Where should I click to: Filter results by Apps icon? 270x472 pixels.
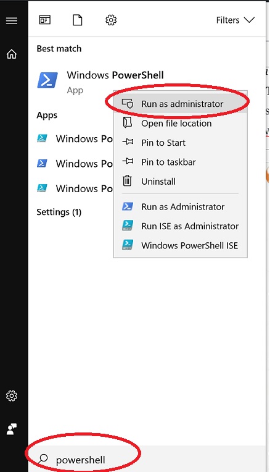(45, 20)
